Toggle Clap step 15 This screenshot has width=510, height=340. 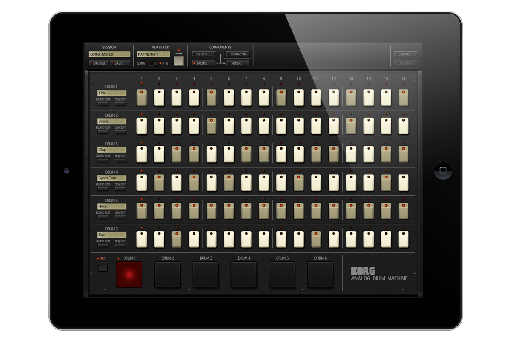[386, 154]
